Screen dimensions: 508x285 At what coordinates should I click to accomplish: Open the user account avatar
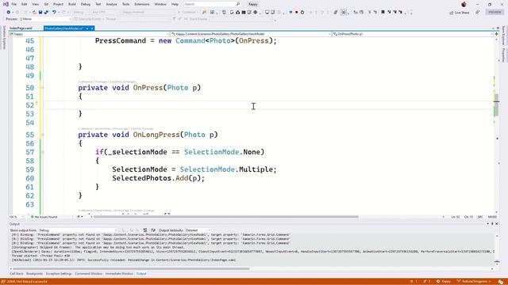coord(464,4)
